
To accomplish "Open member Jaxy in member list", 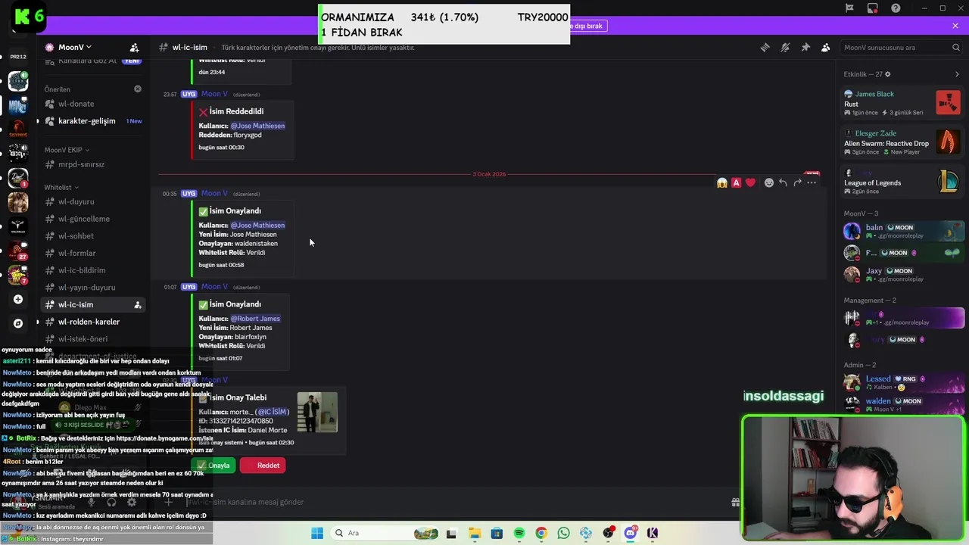I will [x=903, y=274].
